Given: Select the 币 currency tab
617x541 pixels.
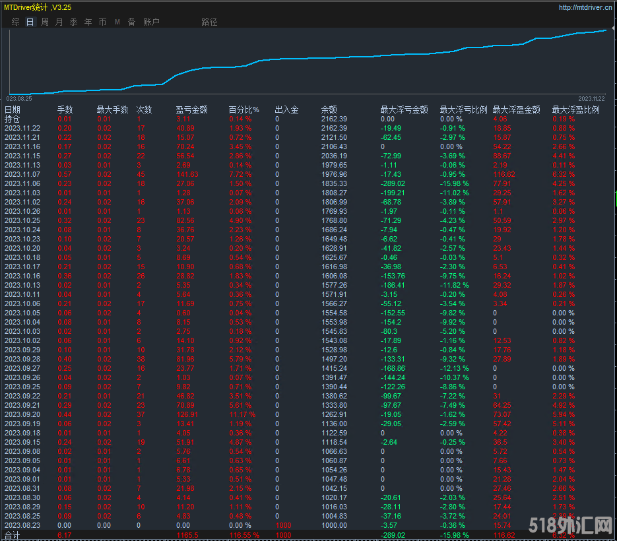Looking at the screenshot, I should [102, 22].
